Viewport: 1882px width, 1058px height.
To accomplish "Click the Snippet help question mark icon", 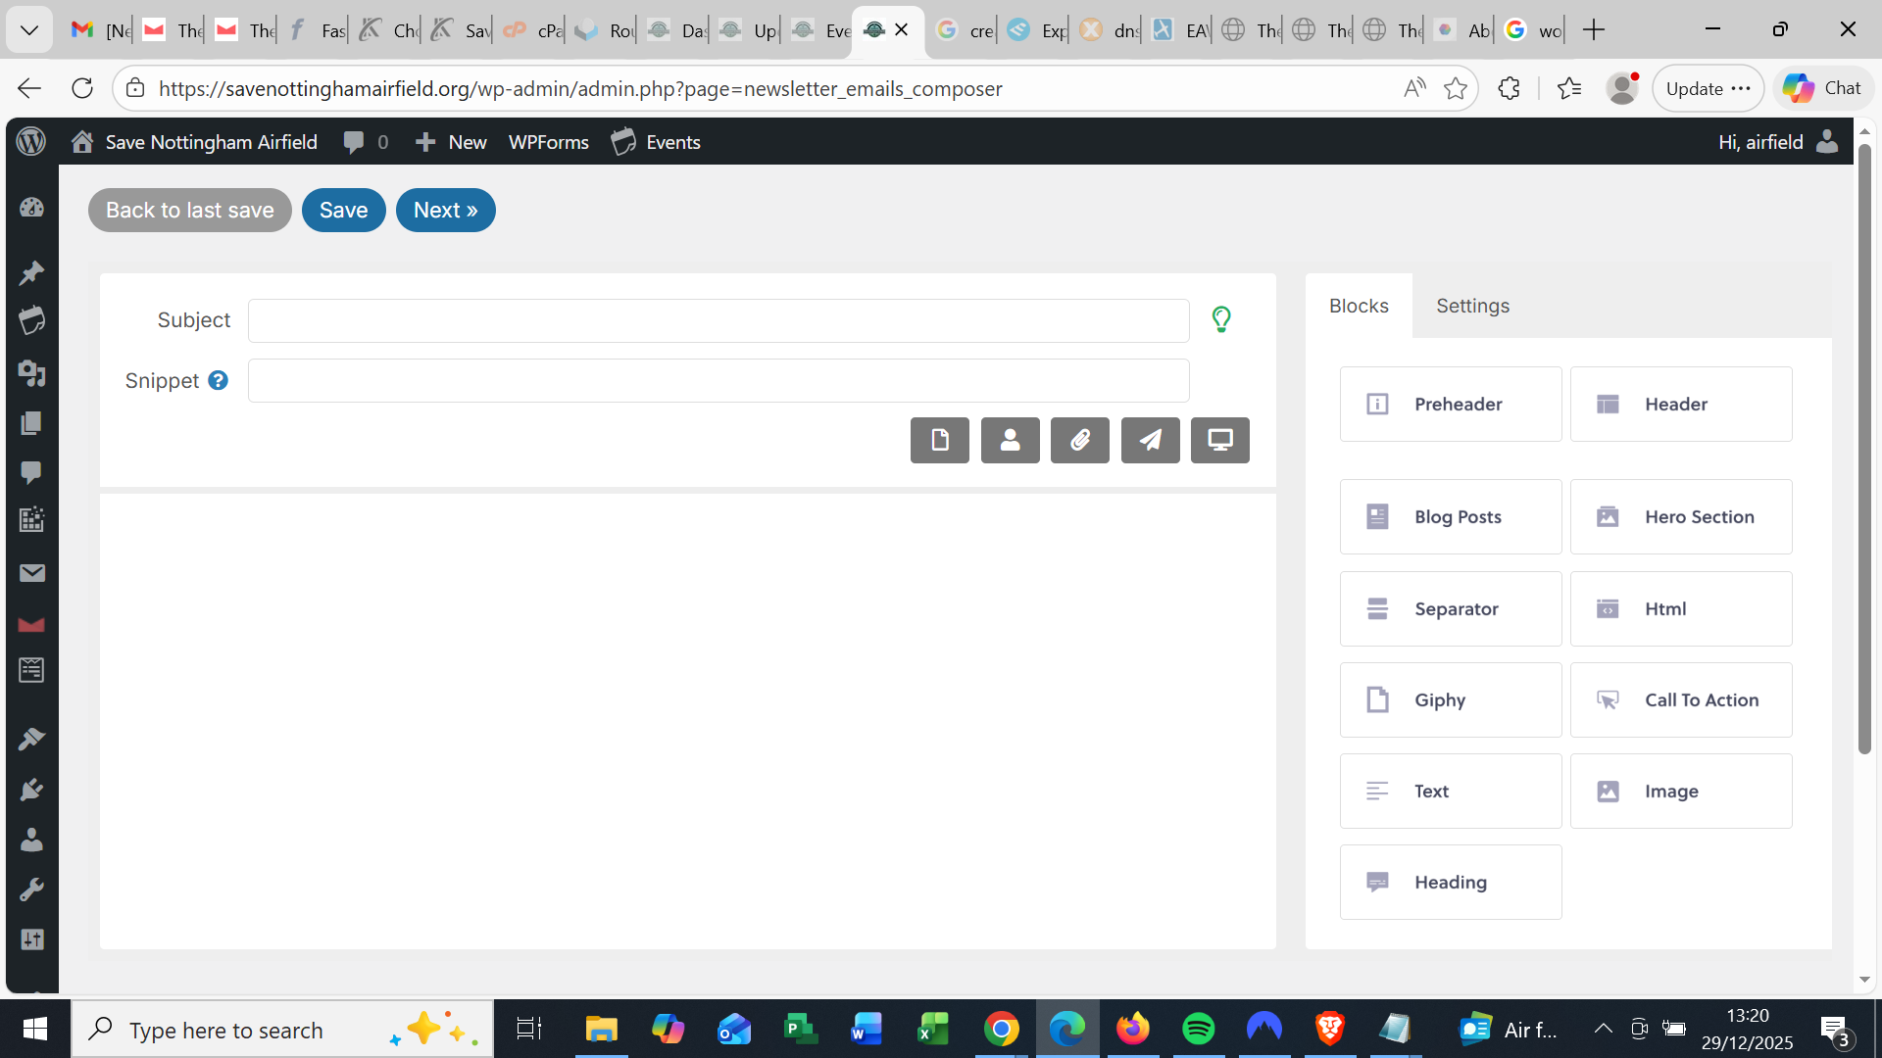I will click(x=219, y=380).
